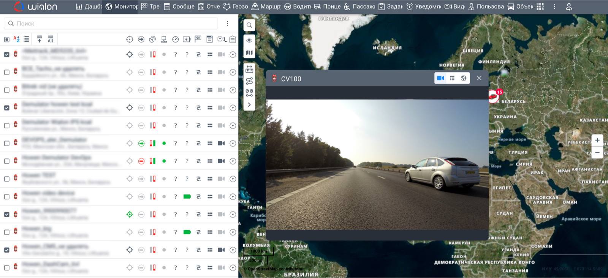This screenshot has width=608, height=278.
Task: Click the list view icon in CV100 window
Action: 452,78
